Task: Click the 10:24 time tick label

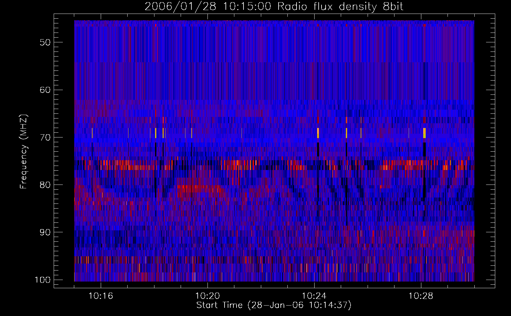Action: point(314,296)
